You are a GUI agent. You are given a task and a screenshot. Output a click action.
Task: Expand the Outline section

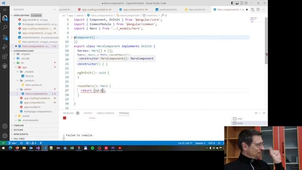tap(18, 130)
